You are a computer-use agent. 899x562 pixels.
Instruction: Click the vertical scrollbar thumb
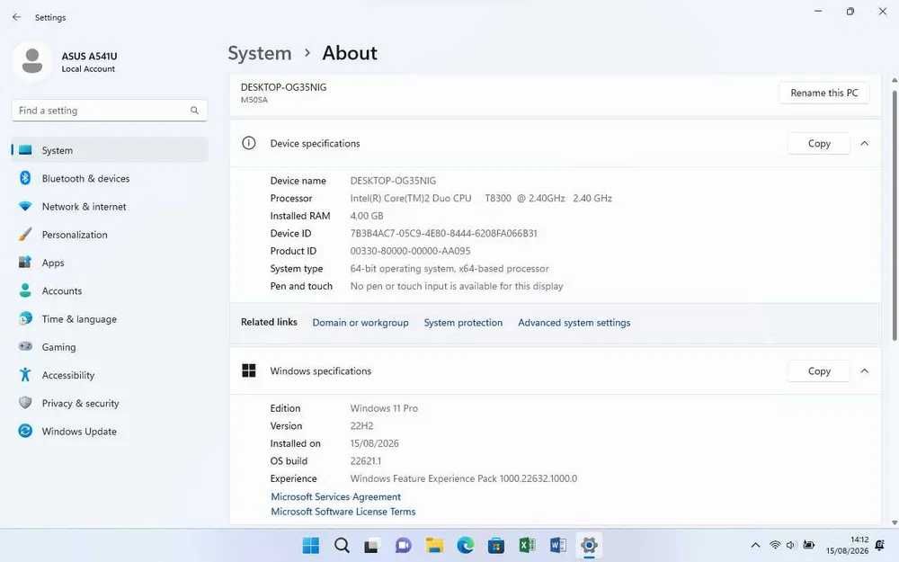(x=894, y=215)
